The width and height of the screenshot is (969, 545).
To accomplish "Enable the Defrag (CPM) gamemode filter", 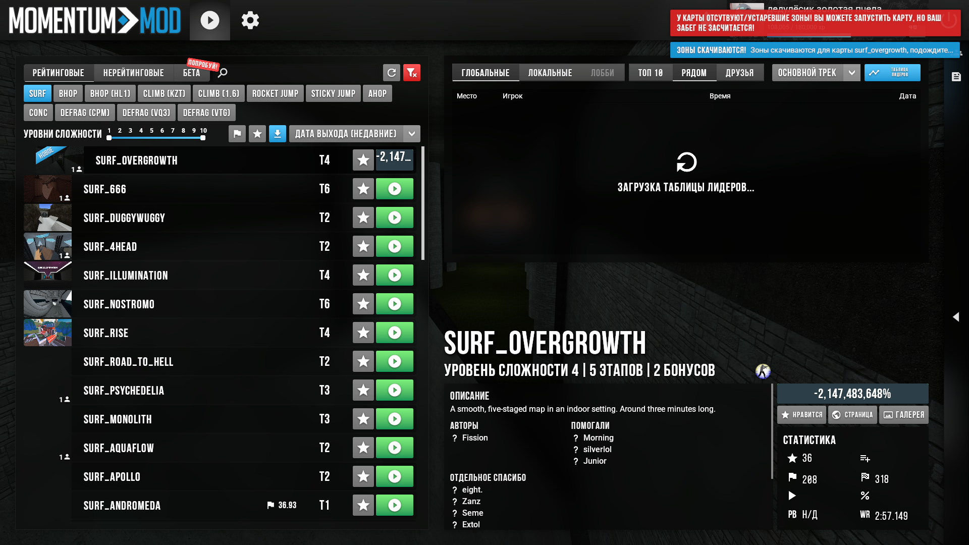I will point(85,113).
